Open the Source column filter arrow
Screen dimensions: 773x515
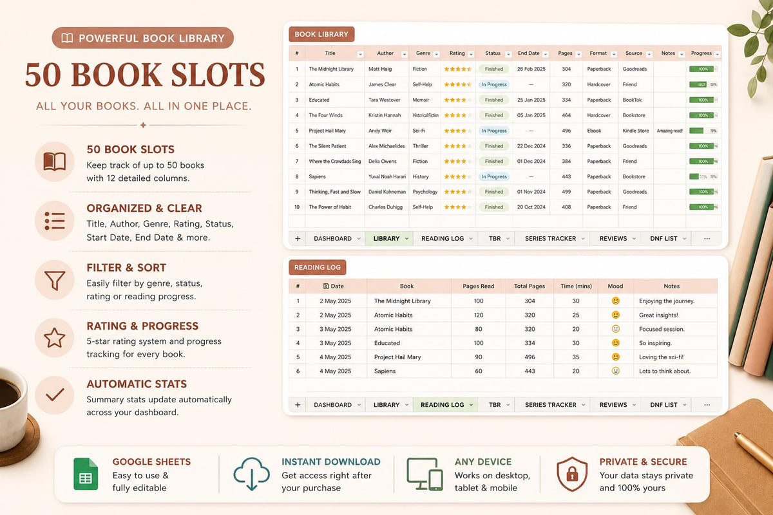648,54
